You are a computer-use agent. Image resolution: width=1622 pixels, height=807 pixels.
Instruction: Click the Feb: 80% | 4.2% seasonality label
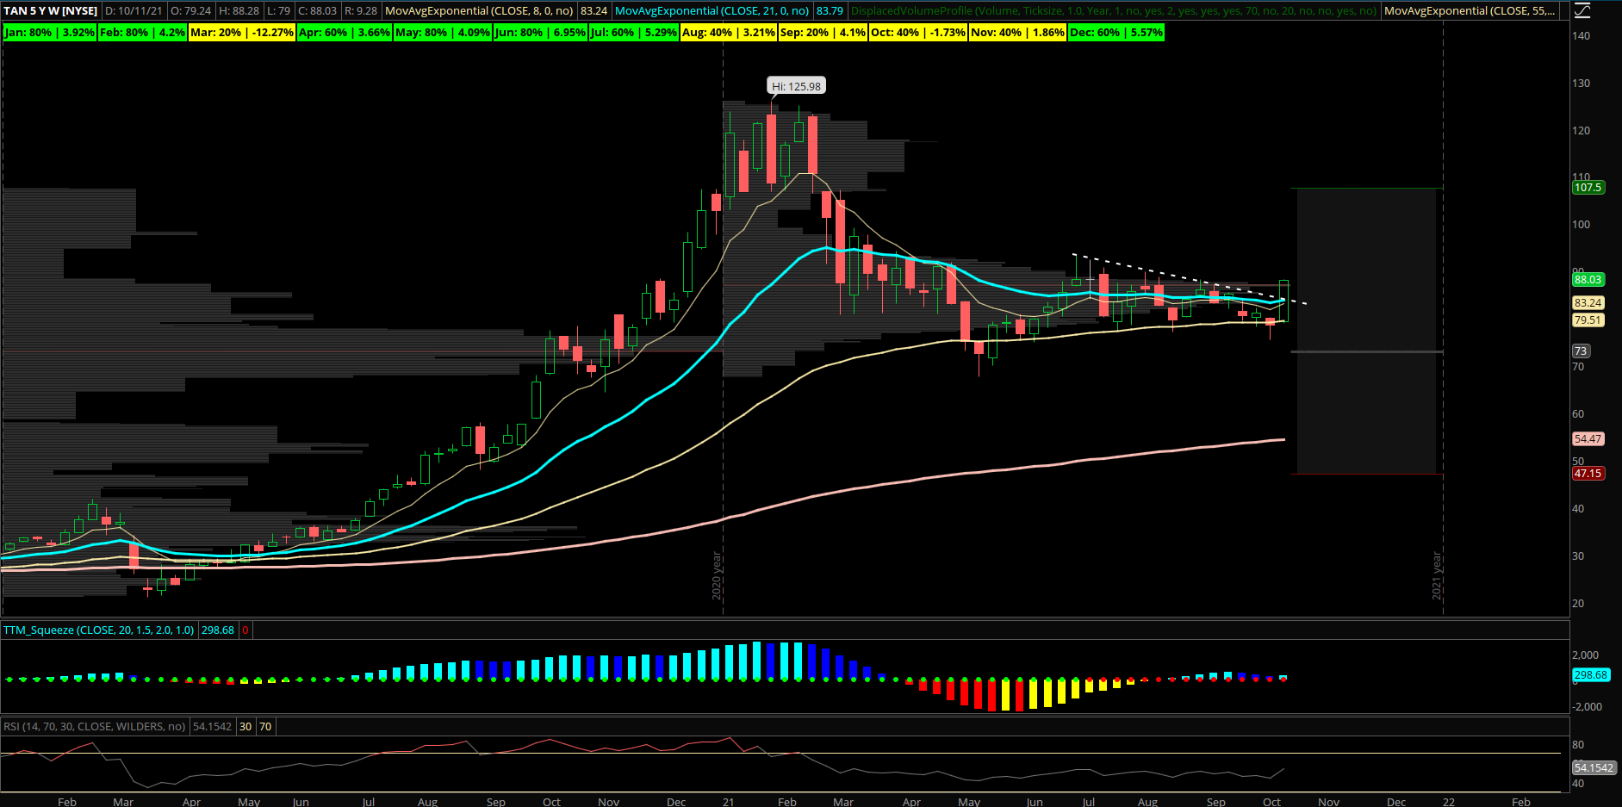click(142, 33)
